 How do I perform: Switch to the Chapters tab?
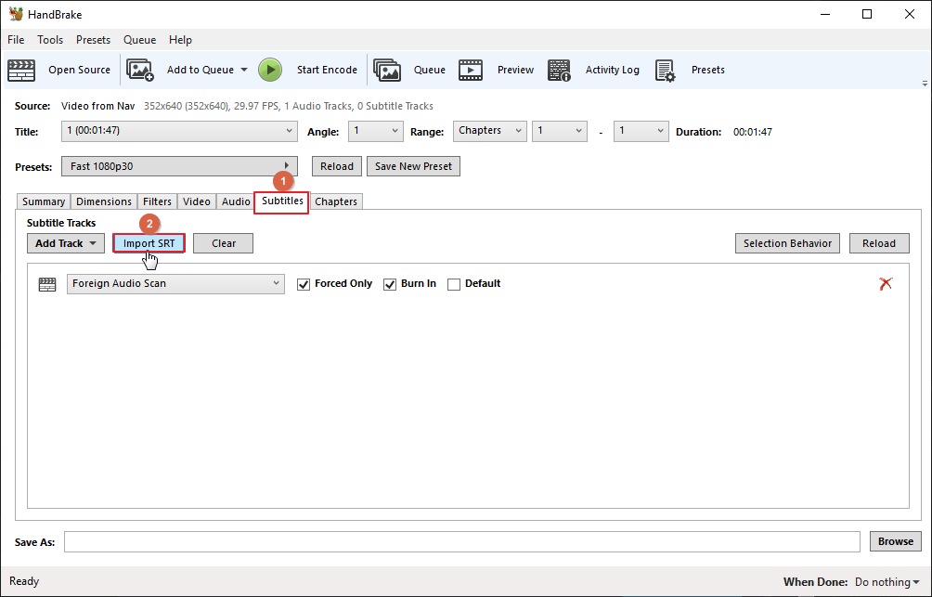[336, 201]
